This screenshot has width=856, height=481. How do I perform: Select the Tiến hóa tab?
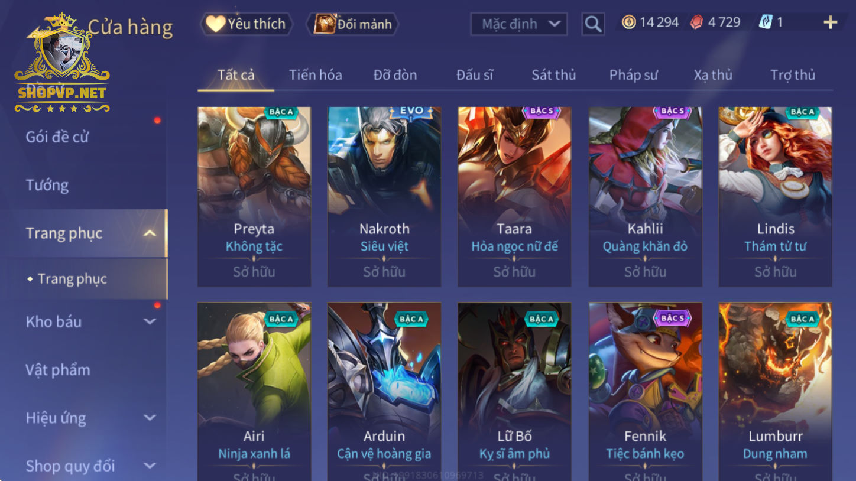315,75
